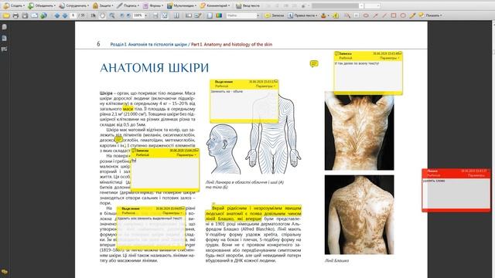Expand the Find field options arrow

(258, 15)
